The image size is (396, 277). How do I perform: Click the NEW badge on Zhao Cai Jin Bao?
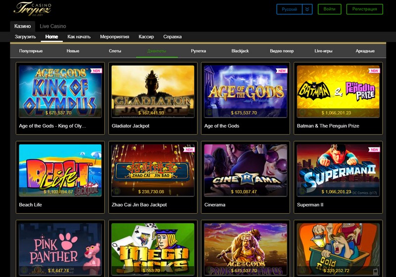pyautogui.click(x=189, y=149)
